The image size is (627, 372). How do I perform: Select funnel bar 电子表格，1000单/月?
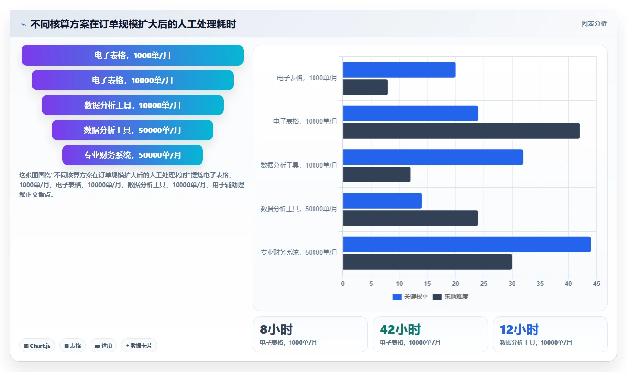click(133, 55)
